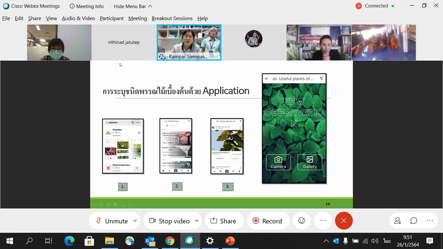Image resolution: width=443 pixels, height=249 pixels.
Task: Click the Share content button
Action: click(x=224, y=221)
